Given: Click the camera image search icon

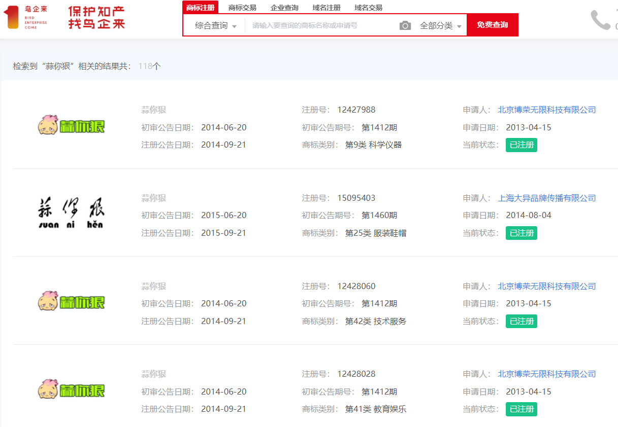Looking at the screenshot, I should (405, 26).
